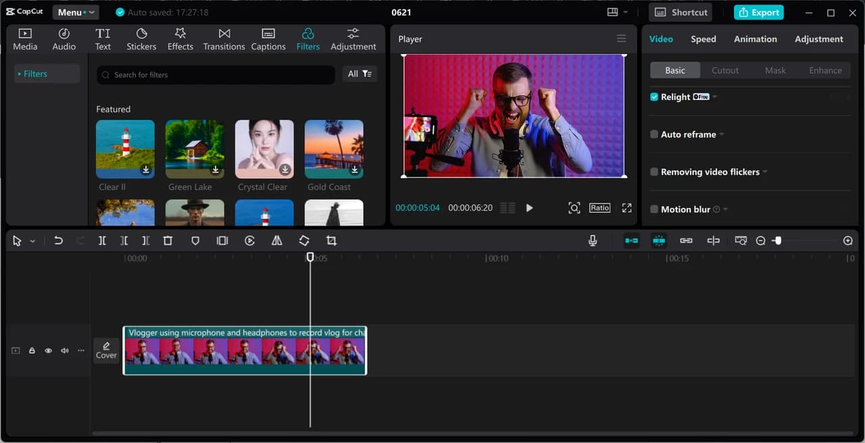Open the right-panel Adjustment tab
This screenshot has height=443, width=865.
click(x=819, y=39)
